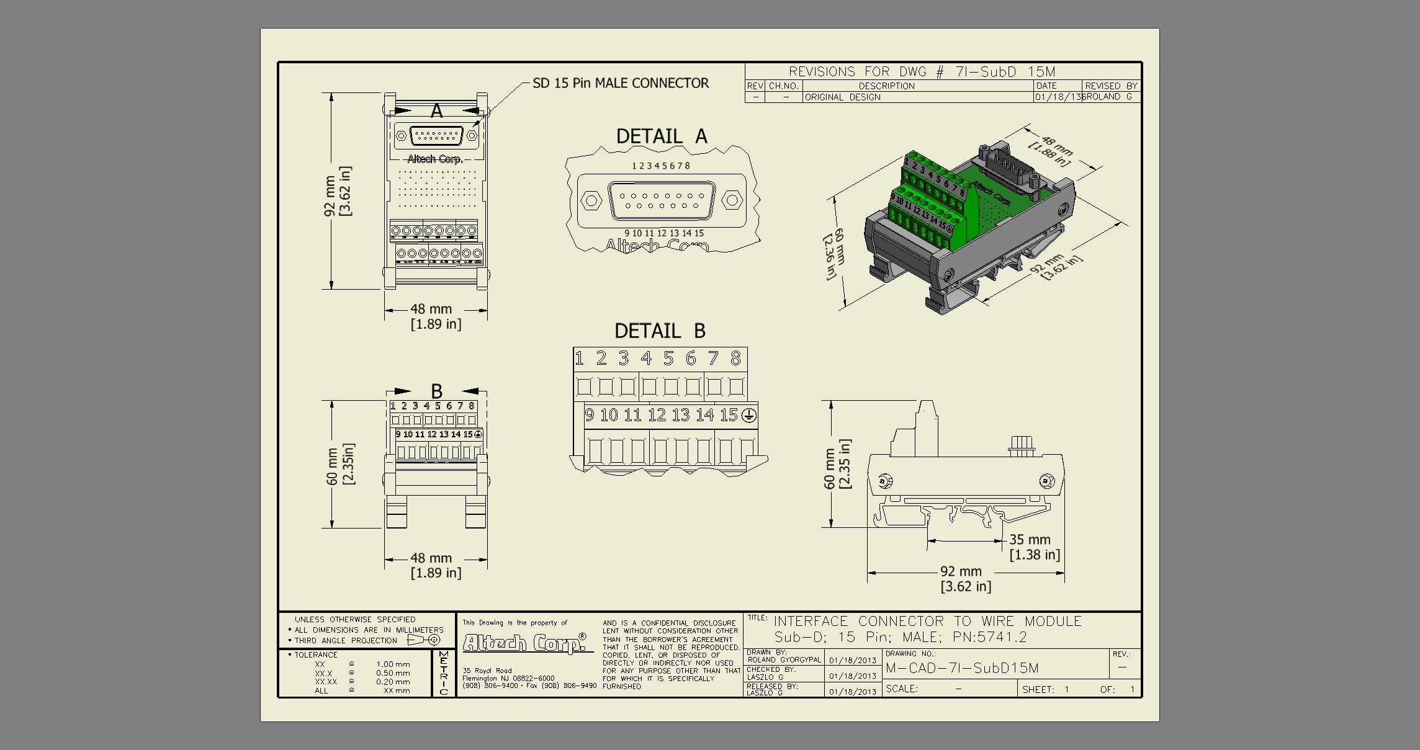The height and width of the screenshot is (750, 1420).
Task: Click 'AND IS A CONFIDENTIAL DISCLOSURE' line
Action: click(x=669, y=623)
